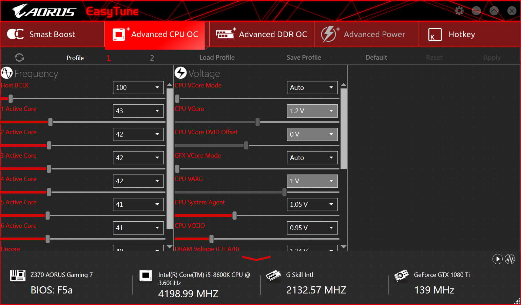This screenshot has width=521, height=305.
Task: Click the Frequency panel scroll-down arrow
Action: click(170, 247)
